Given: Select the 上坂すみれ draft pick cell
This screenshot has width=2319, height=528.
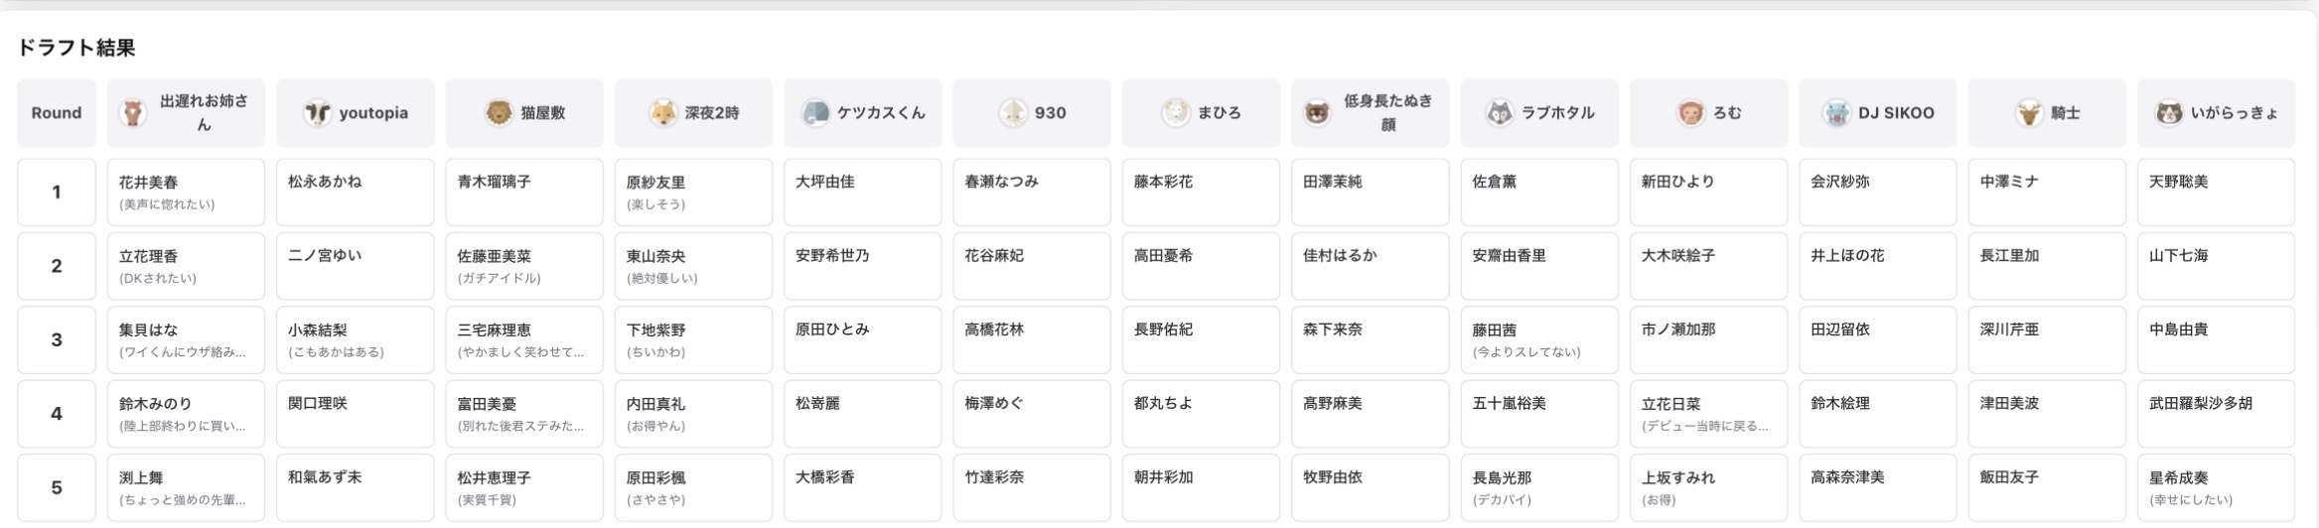Looking at the screenshot, I should (x=1708, y=487).
